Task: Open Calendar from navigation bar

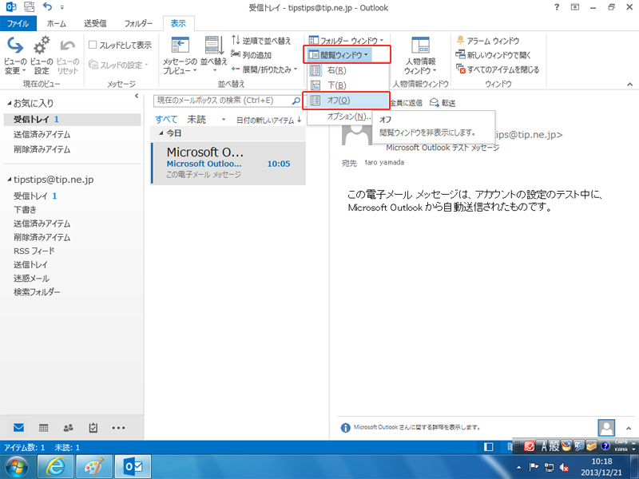Action: point(44,428)
